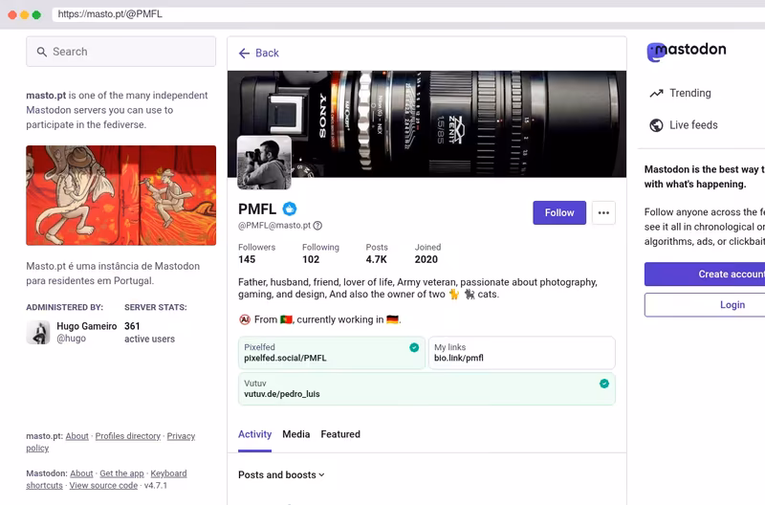
Task: Click Hugo Gameiro's avatar
Action: coord(38,332)
